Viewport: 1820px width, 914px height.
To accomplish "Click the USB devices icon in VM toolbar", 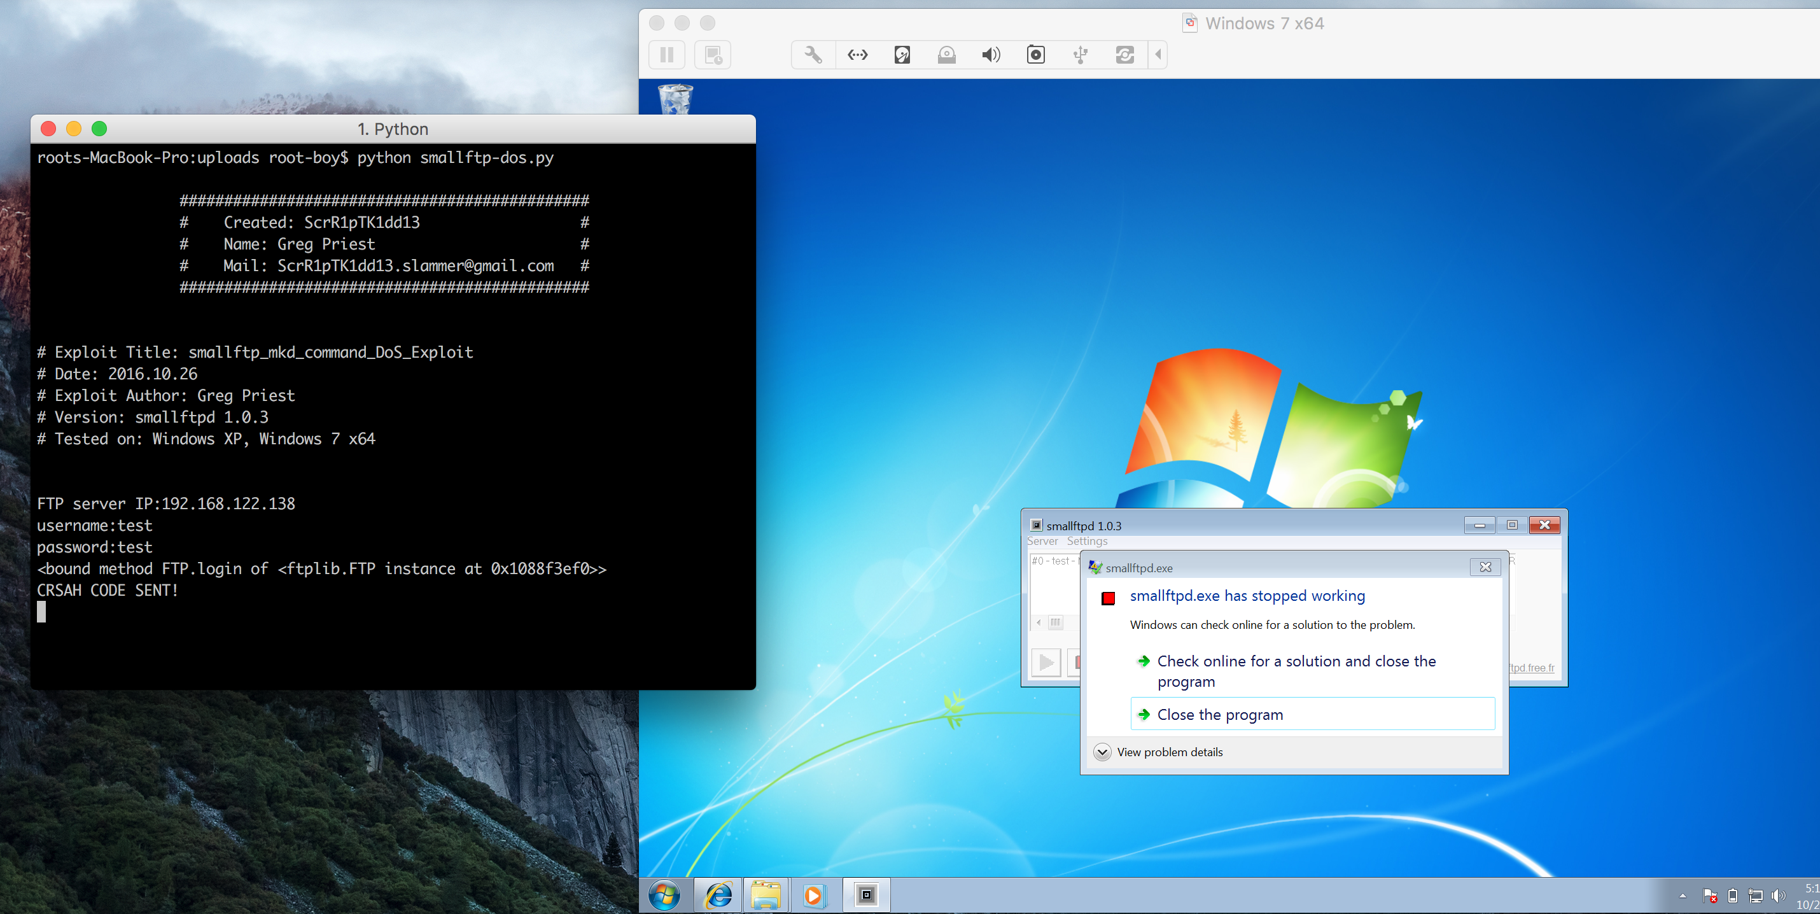I will click(x=1081, y=55).
